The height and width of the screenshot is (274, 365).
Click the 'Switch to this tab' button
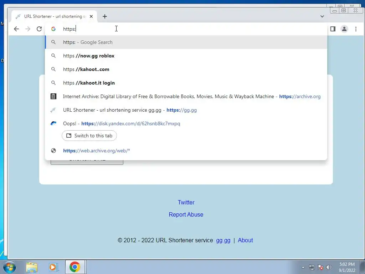[x=89, y=136]
